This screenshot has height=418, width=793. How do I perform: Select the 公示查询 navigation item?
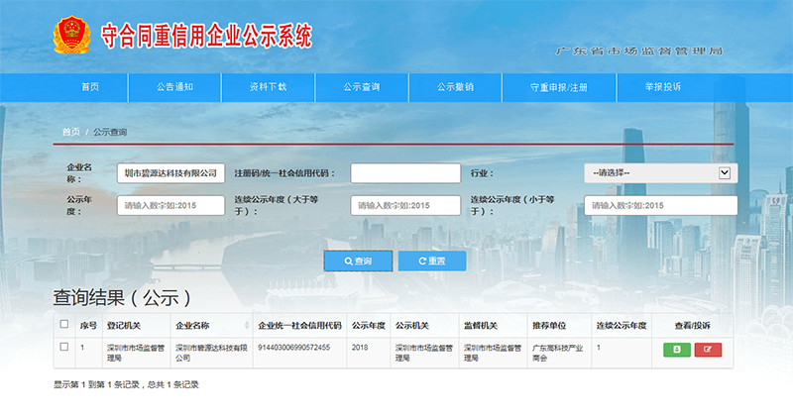[x=362, y=87]
